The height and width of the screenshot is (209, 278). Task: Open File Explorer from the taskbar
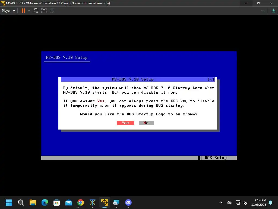point(33,202)
